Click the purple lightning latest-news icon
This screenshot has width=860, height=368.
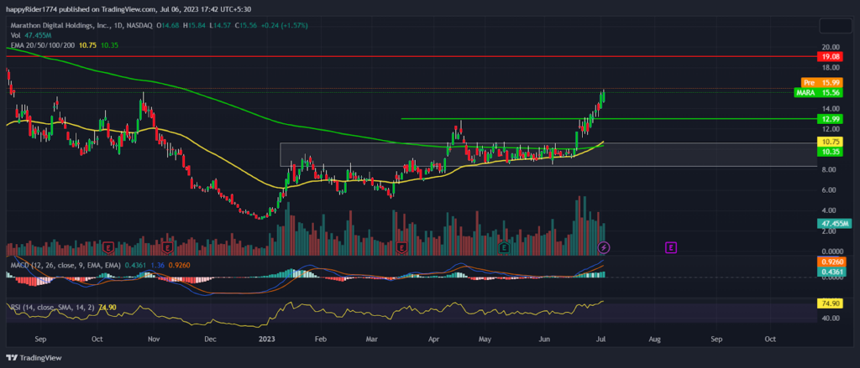point(603,248)
